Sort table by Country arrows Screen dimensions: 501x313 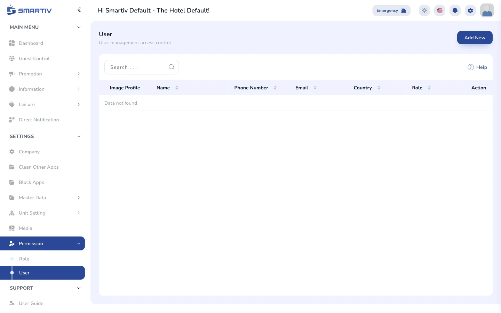pos(379,88)
